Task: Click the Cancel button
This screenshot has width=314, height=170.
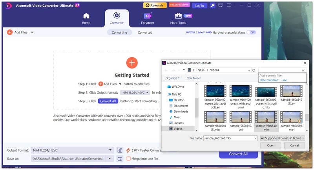Action: (294, 145)
